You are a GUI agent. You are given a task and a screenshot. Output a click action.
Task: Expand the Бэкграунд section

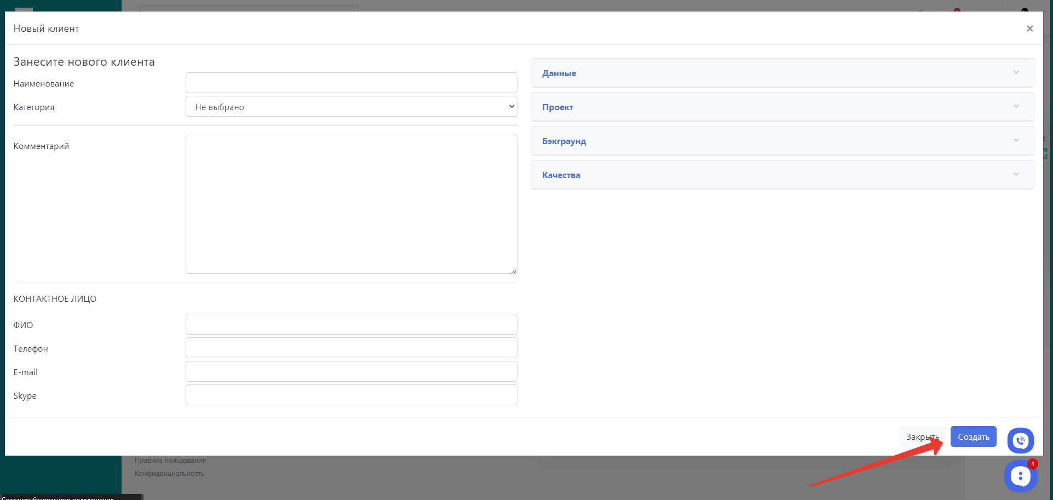click(x=564, y=141)
